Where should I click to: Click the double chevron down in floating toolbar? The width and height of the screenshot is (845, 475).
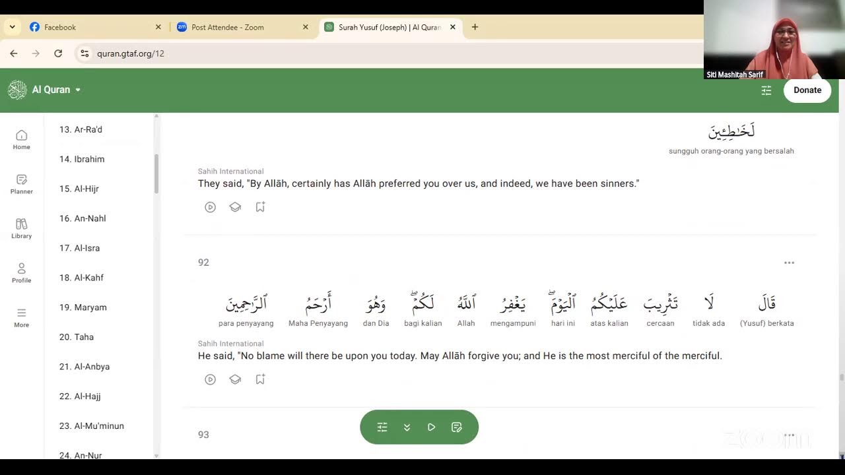pyautogui.click(x=407, y=427)
